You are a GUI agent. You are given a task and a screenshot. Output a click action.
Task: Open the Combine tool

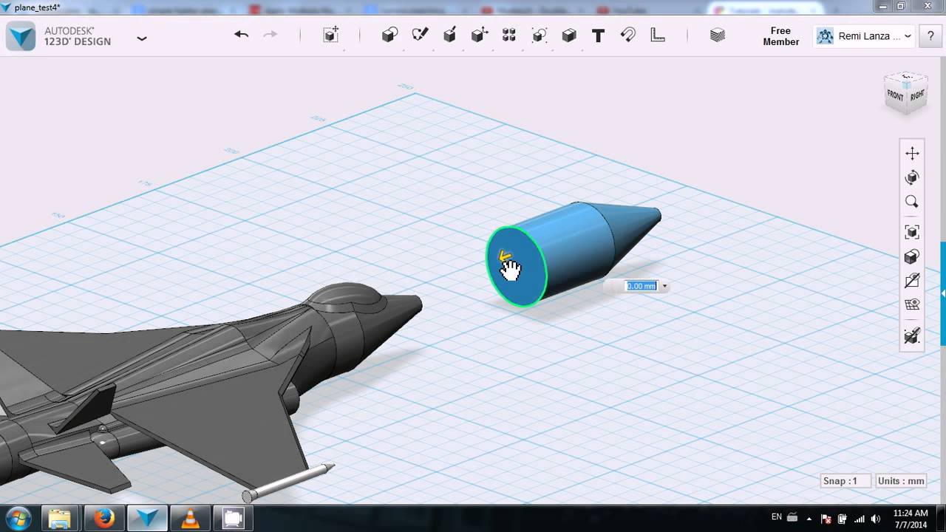568,35
